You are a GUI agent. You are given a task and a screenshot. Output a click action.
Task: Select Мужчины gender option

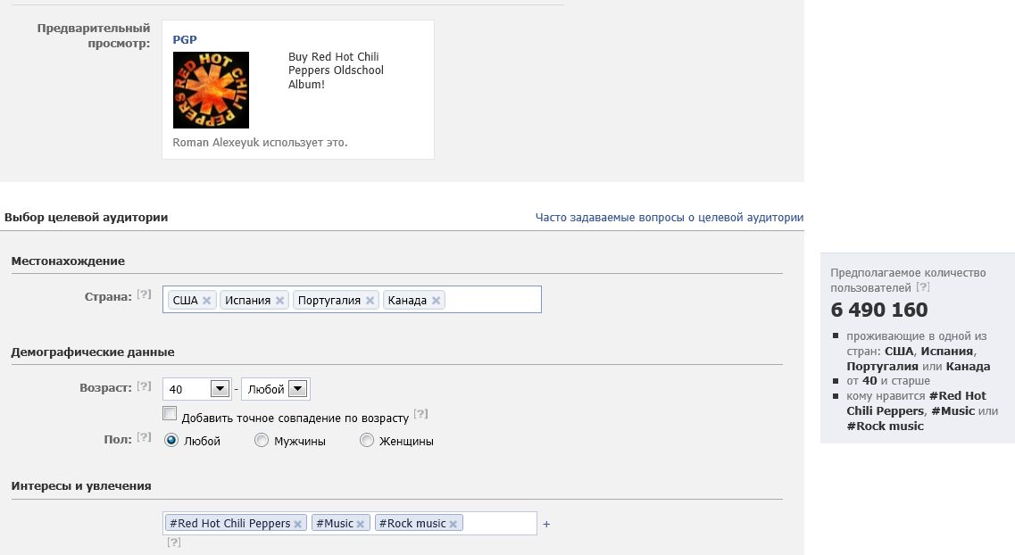click(x=262, y=441)
